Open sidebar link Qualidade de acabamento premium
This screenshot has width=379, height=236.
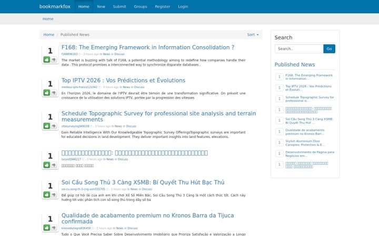305,132
